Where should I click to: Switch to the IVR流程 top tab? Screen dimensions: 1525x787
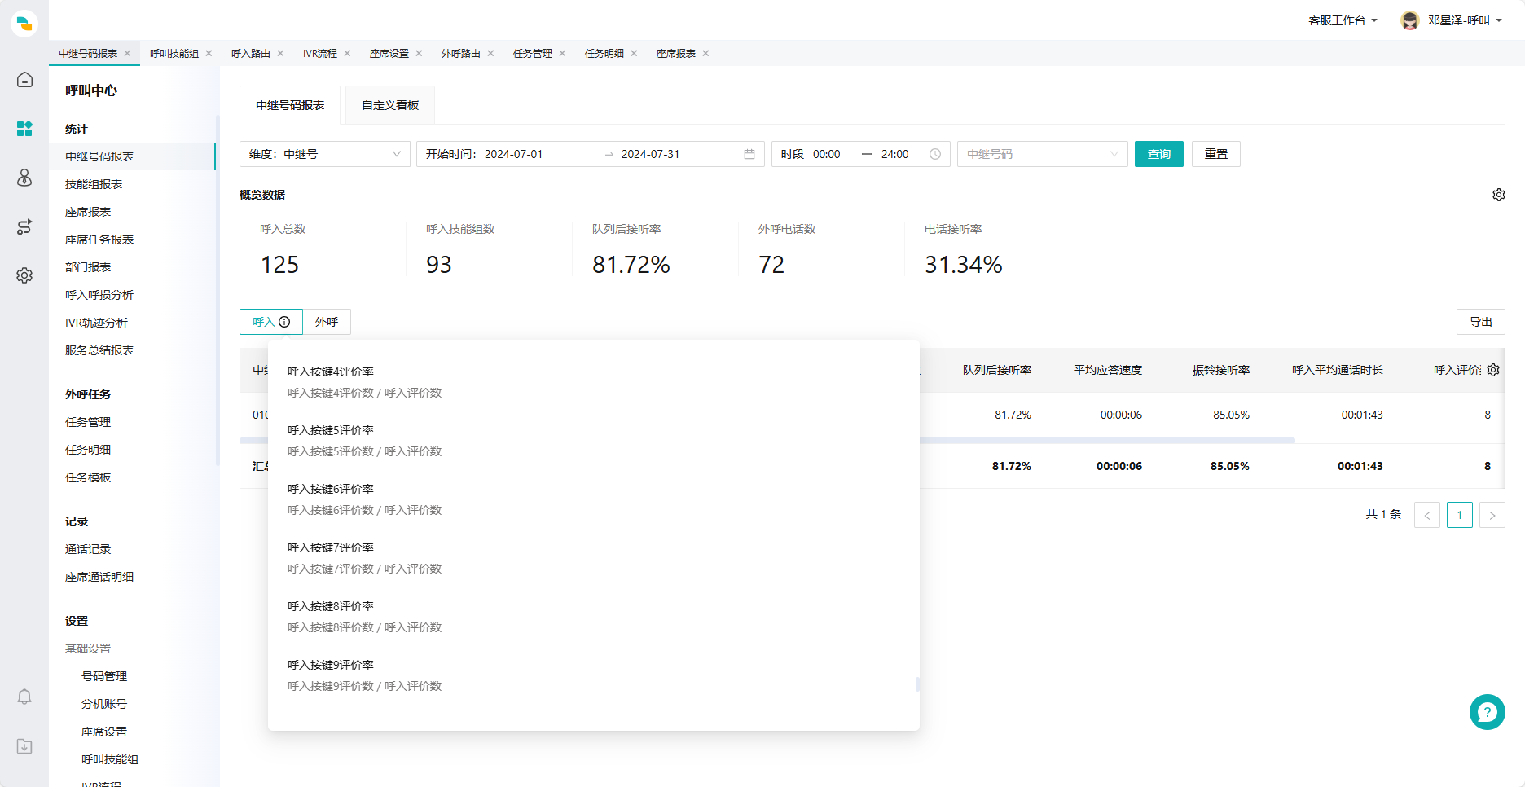(x=320, y=53)
